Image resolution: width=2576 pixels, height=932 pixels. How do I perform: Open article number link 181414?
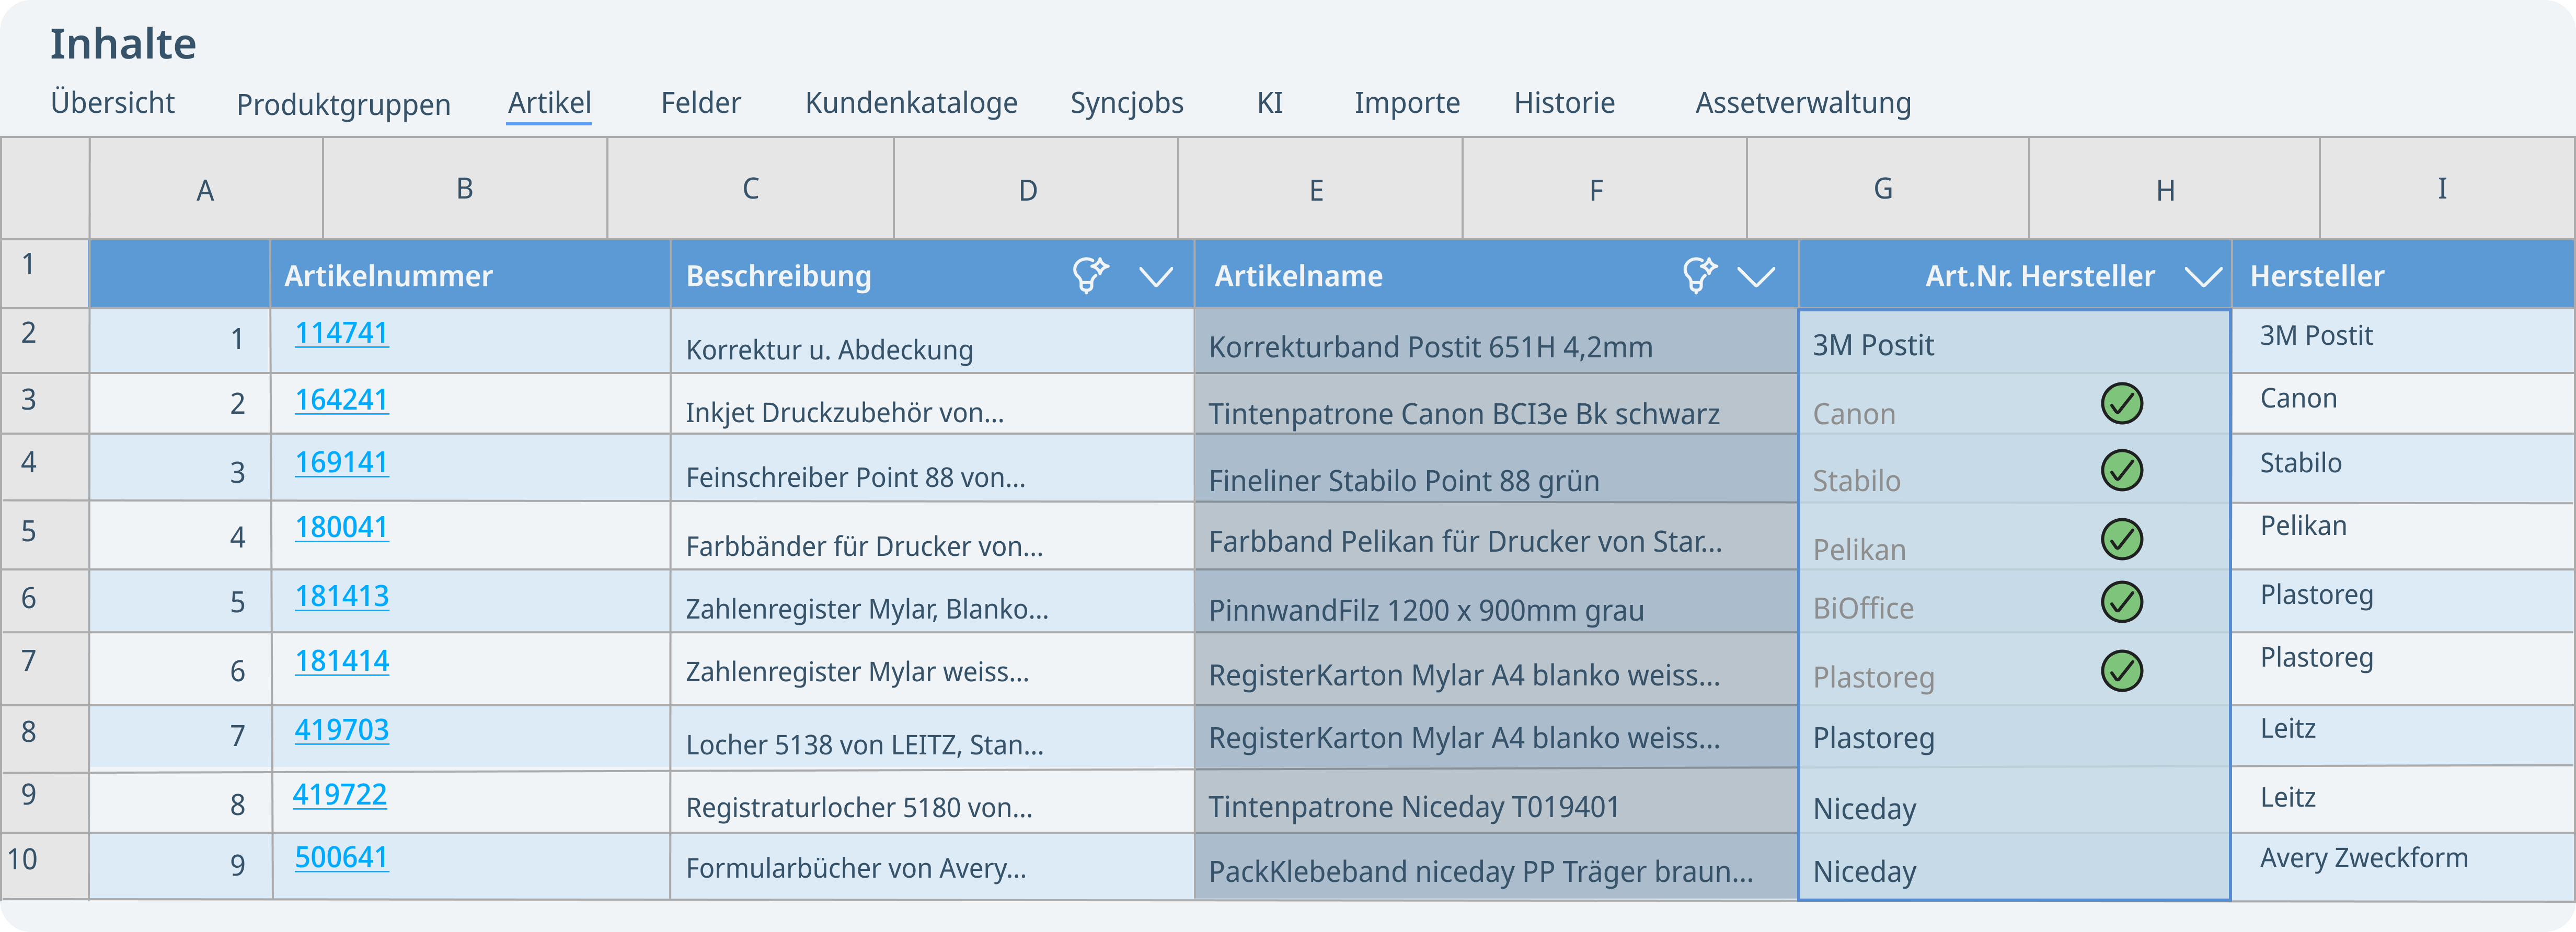click(341, 661)
